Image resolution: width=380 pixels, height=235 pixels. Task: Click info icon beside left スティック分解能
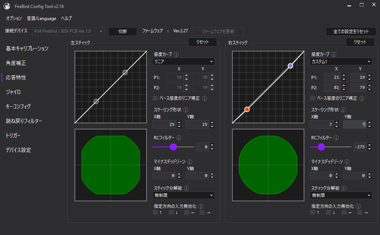coord(186,188)
